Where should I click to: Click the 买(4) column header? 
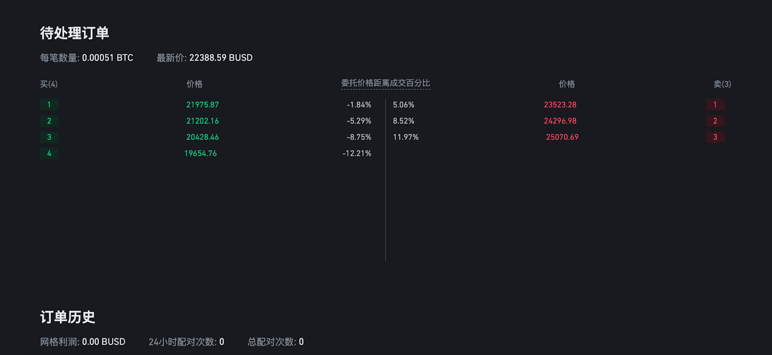(x=49, y=84)
